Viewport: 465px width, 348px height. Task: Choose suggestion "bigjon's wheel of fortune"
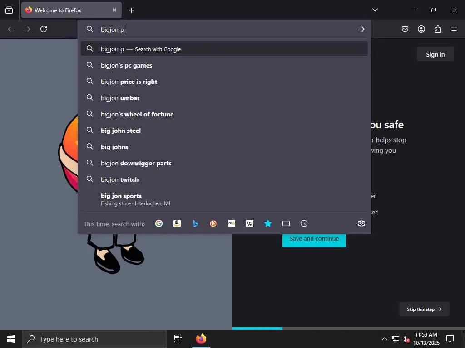point(224,114)
